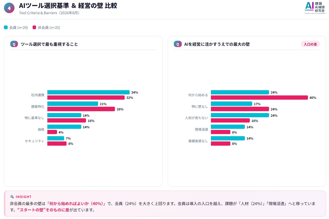Click the highlighted 何から始めればよいか（40%） text
The width and height of the screenshot is (329, 219).
pos(77,203)
